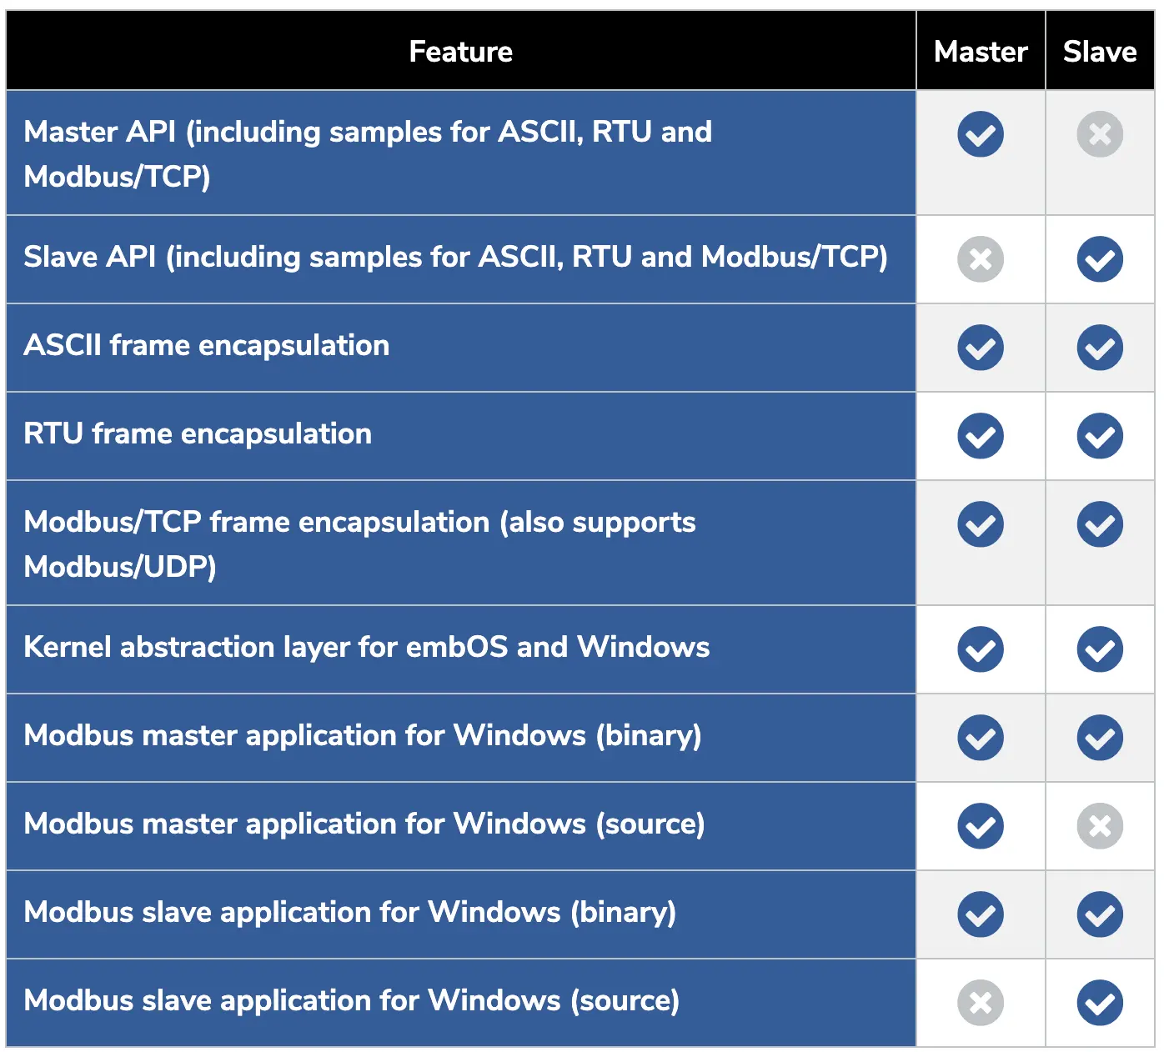This screenshot has height=1052, width=1164.
Task: Click gray X in Slave column for Master API
Action: (1099, 134)
